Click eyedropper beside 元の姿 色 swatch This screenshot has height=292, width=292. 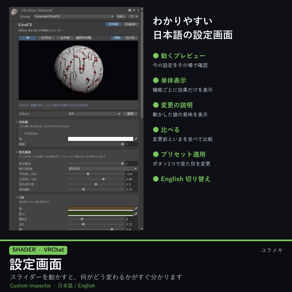pos(136,139)
